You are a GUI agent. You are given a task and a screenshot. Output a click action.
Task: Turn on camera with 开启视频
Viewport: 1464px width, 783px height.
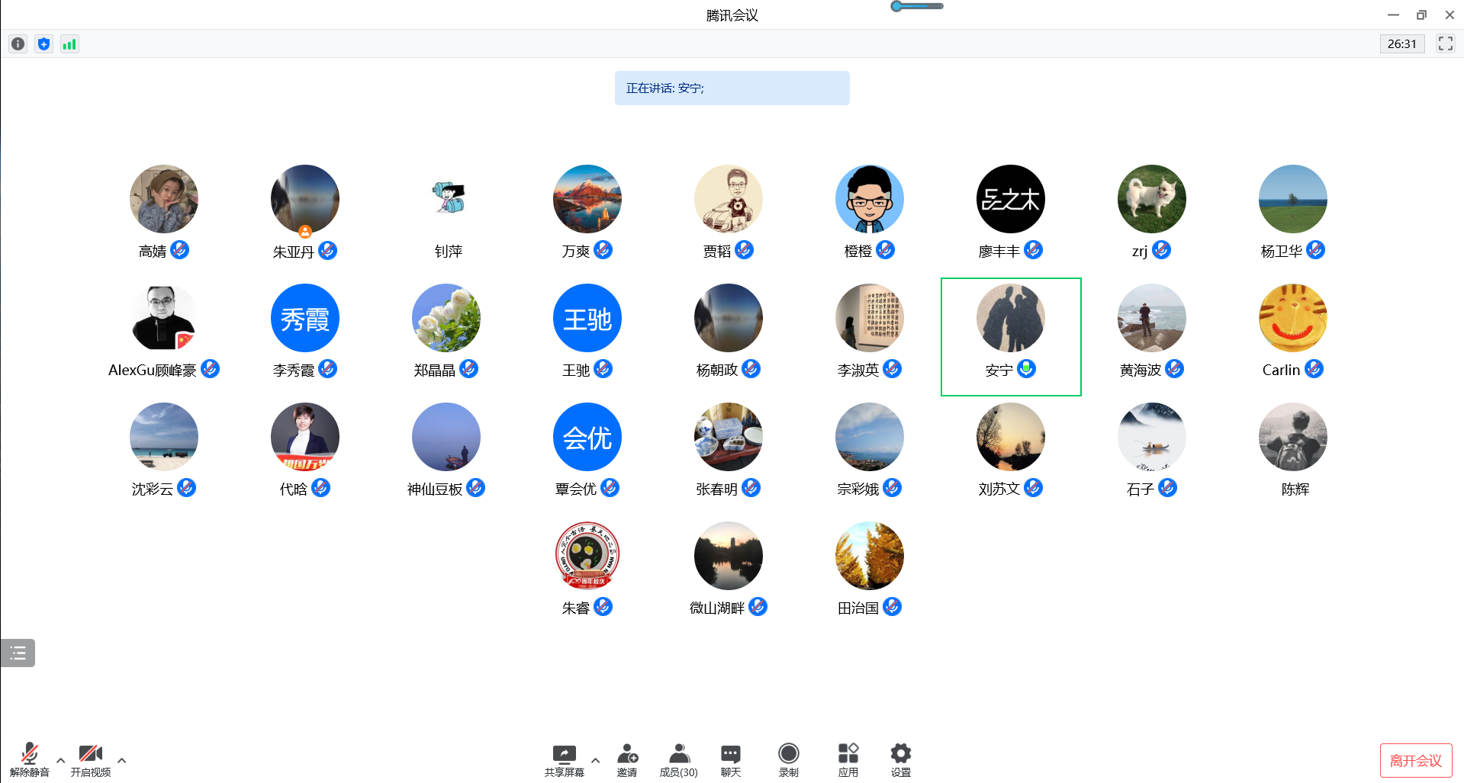[x=90, y=754]
